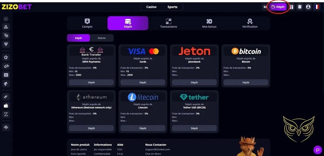Open the Vérification tab

point(250,23)
